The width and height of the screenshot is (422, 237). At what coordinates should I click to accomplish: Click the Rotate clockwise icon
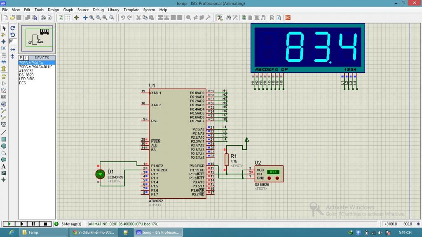pos(13,28)
